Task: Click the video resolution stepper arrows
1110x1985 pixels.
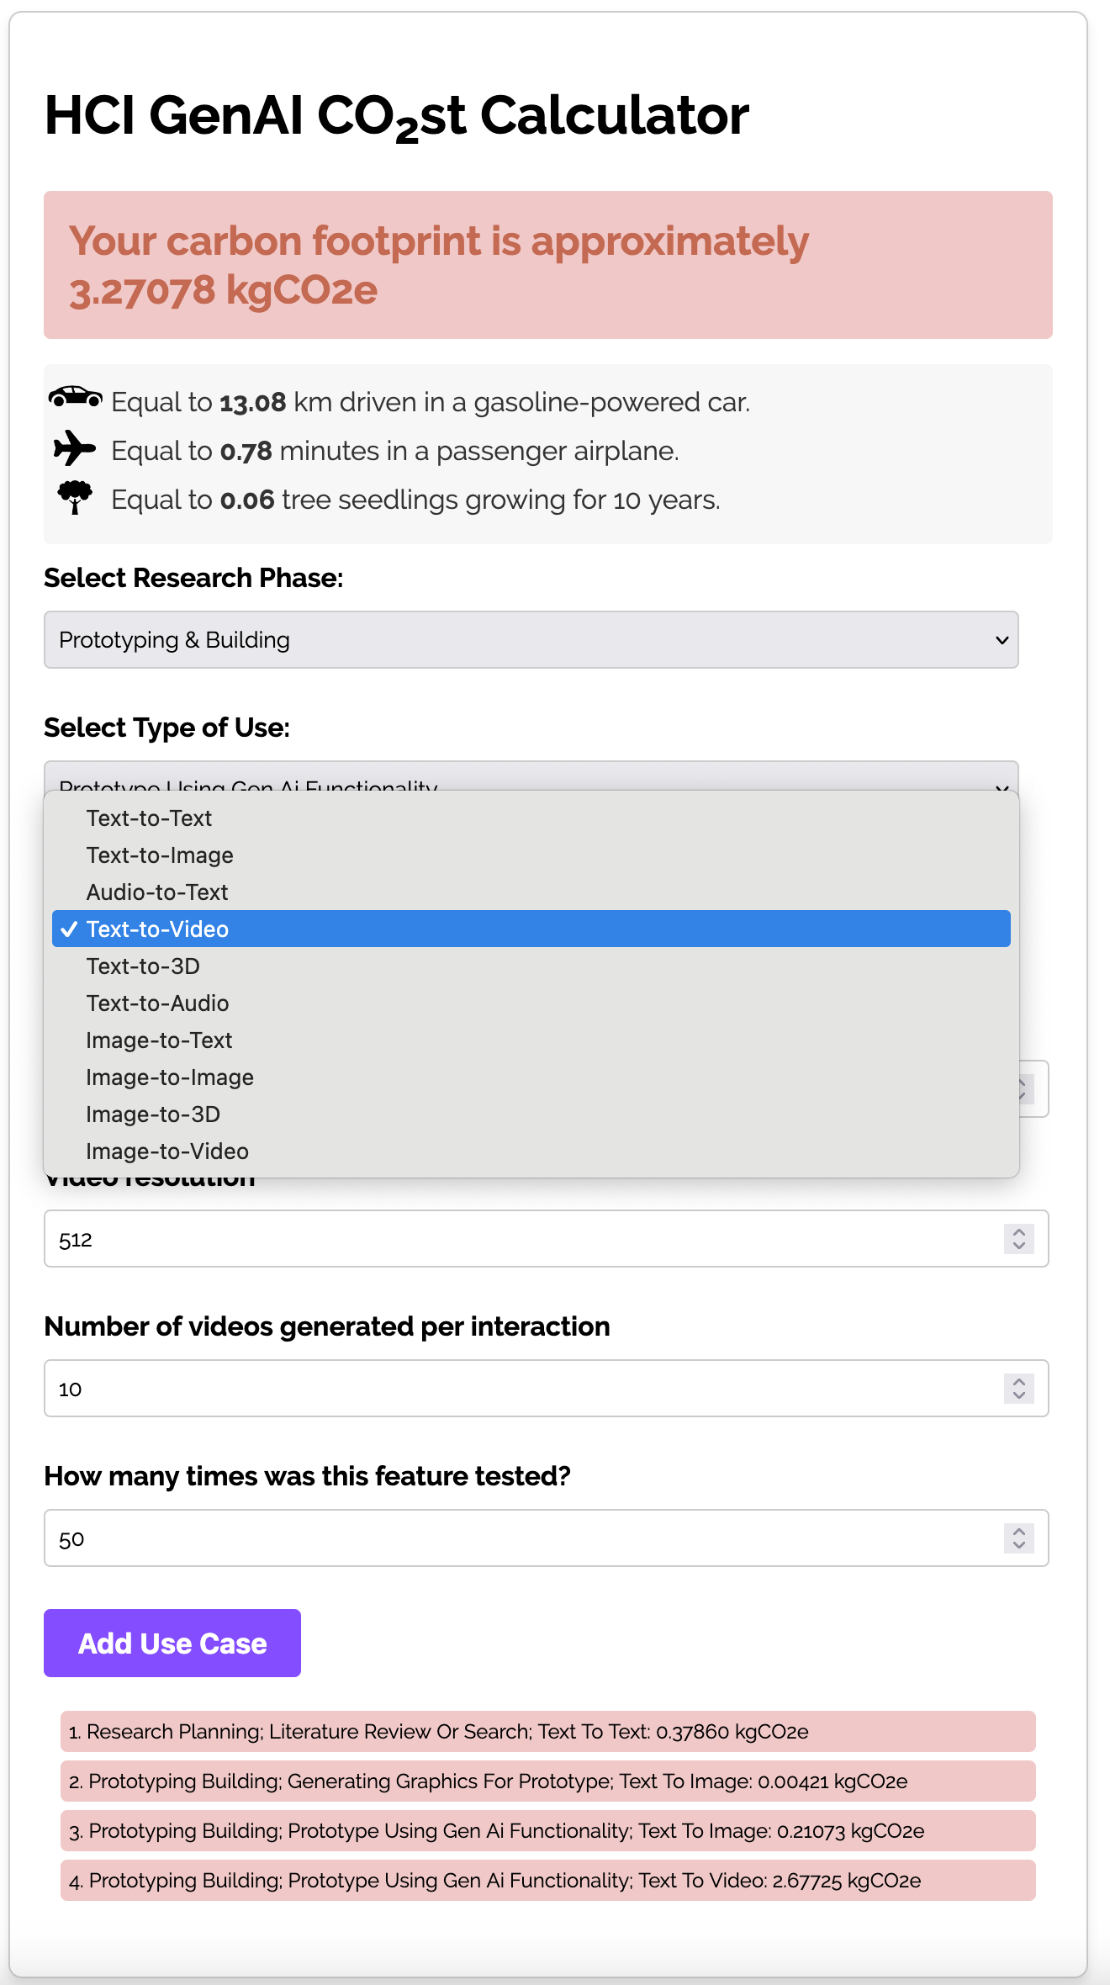Action: (x=1018, y=1239)
